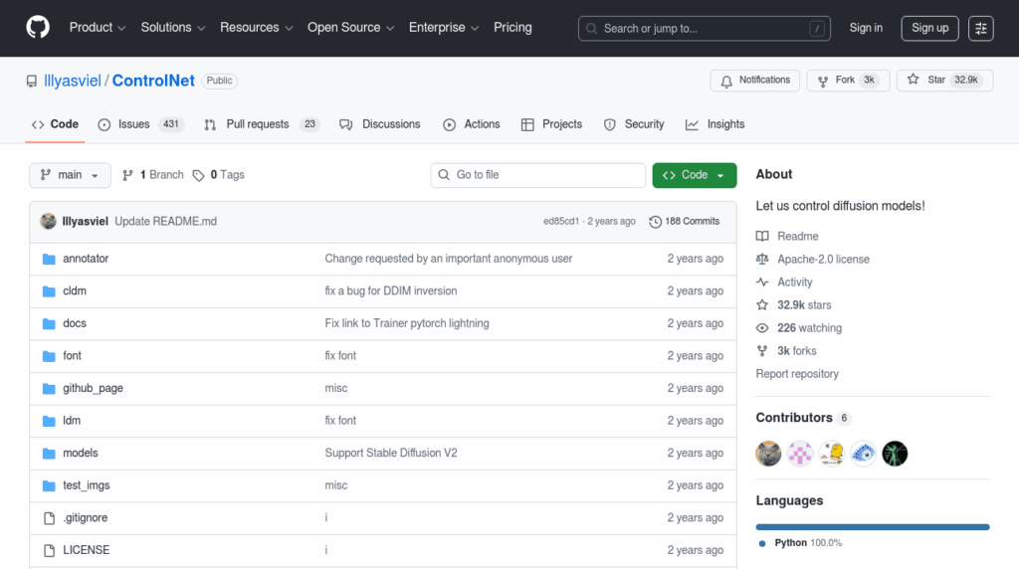Click Report repository link

tap(797, 374)
